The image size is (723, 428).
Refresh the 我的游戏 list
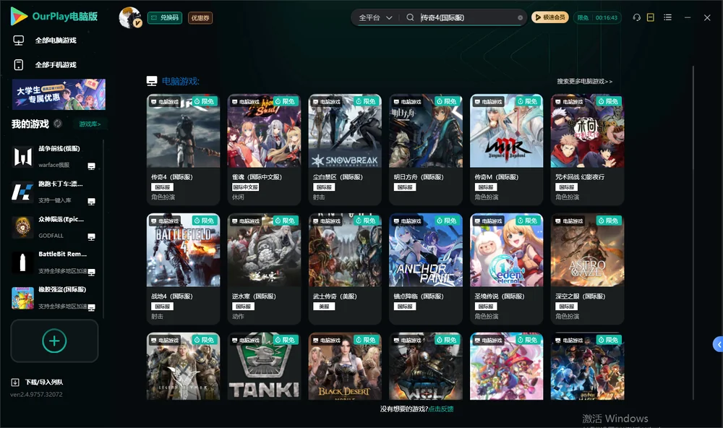58,124
